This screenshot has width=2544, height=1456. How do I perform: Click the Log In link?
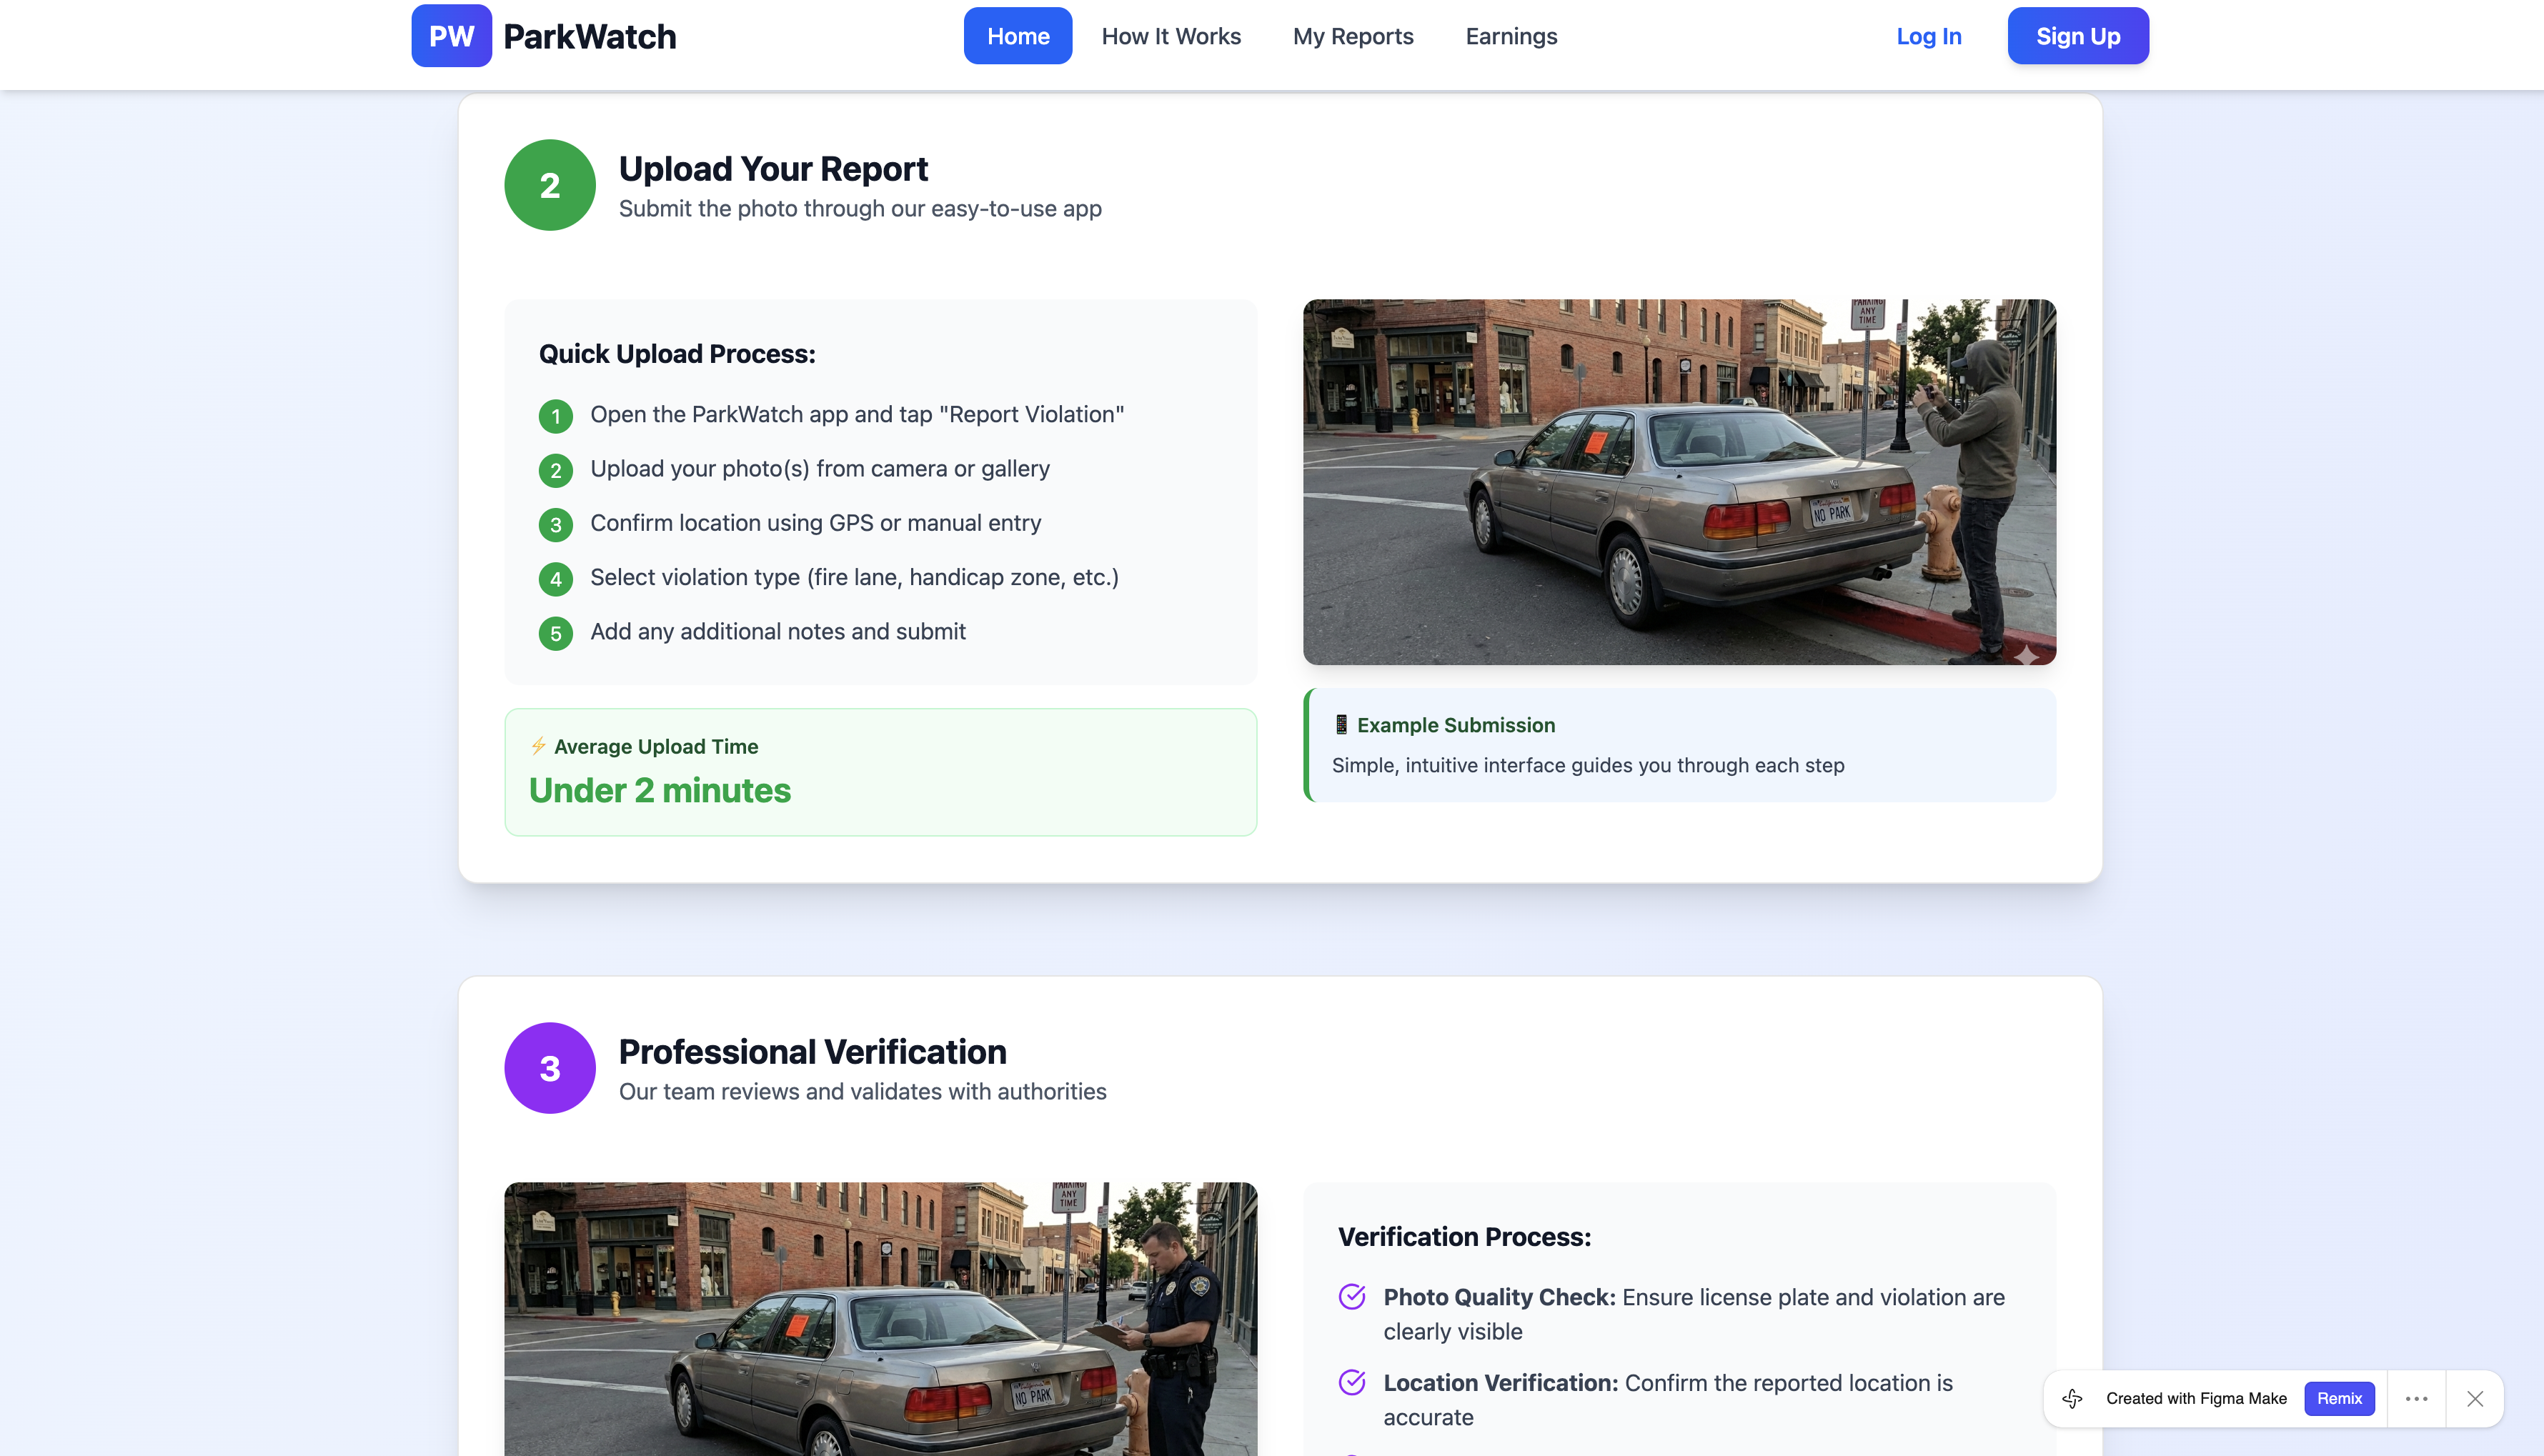(1928, 36)
